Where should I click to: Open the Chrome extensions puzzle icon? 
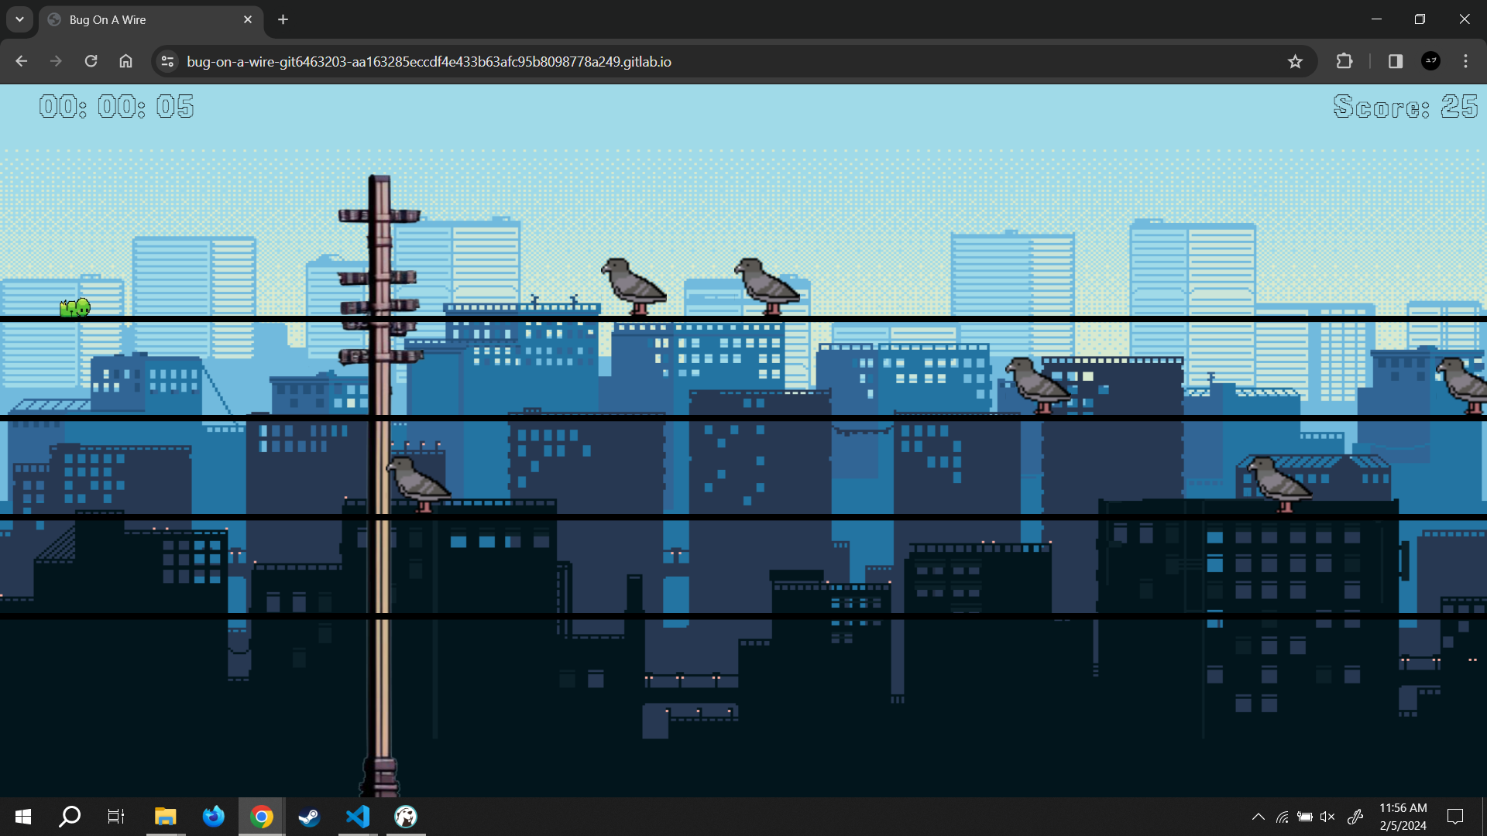(x=1344, y=61)
